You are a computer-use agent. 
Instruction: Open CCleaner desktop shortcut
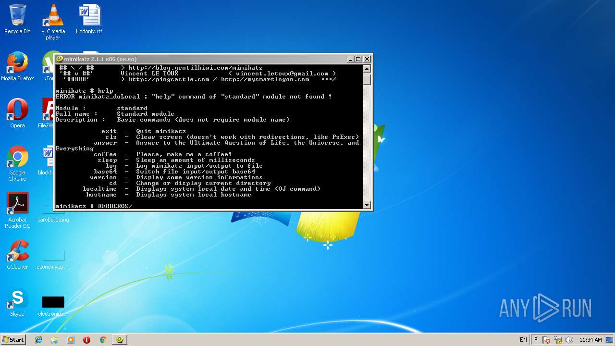pyautogui.click(x=17, y=255)
